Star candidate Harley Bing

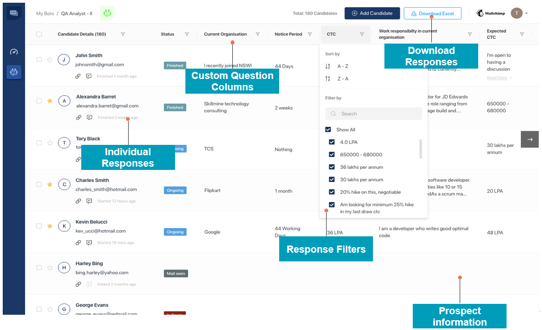coord(50,267)
